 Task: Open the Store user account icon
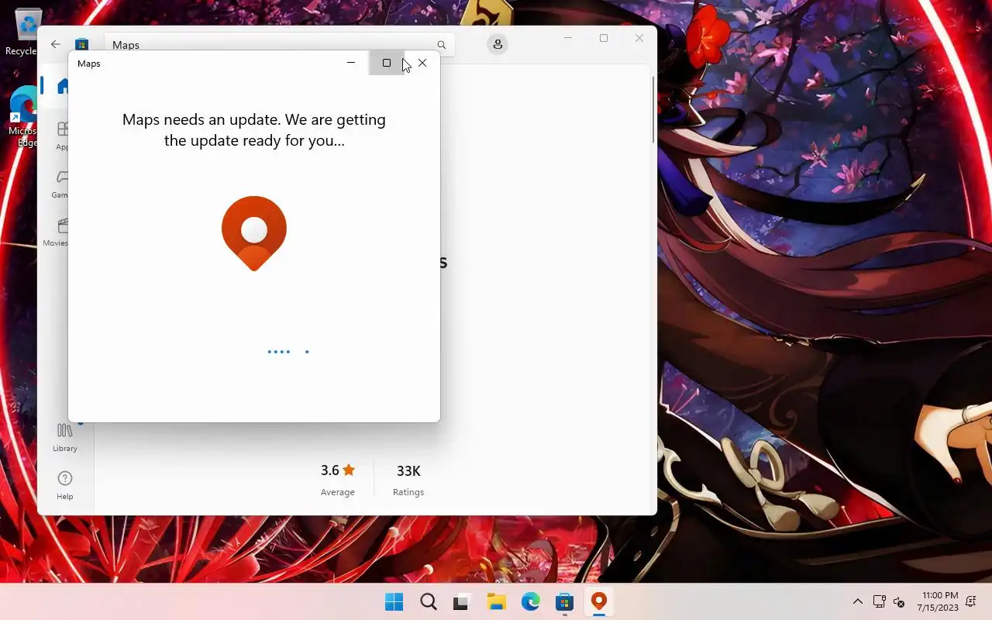coord(498,44)
